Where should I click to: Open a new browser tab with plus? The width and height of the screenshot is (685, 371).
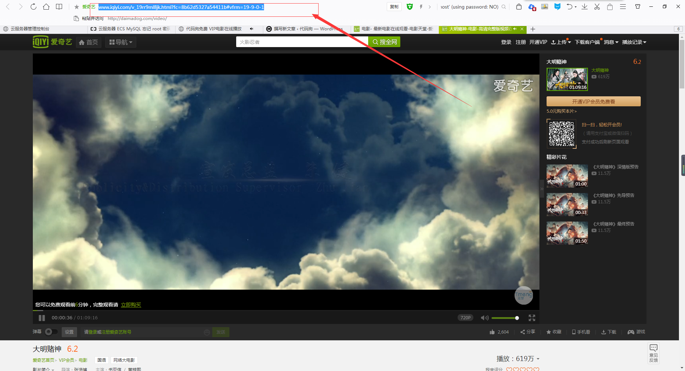coord(533,29)
